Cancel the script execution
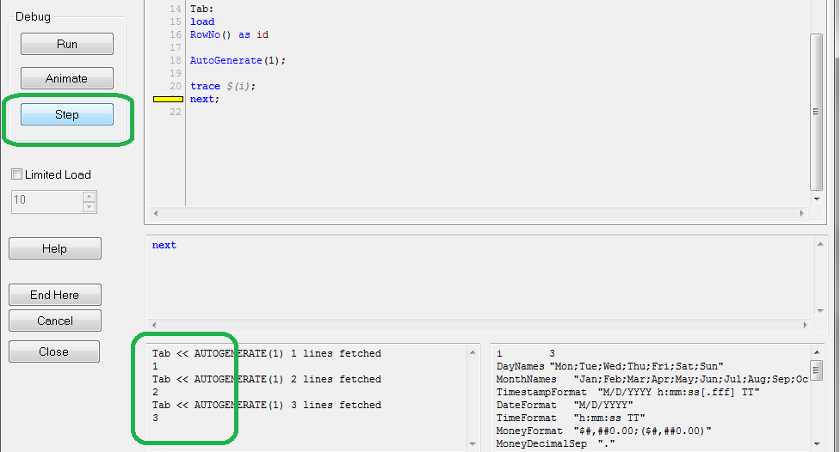Viewport: 840px width, 452px height. pyautogui.click(x=54, y=321)
